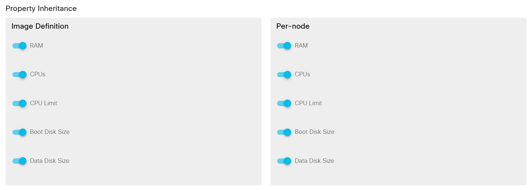
Task: Click CPU Limit label under Image Definition
Action: (43, 103)
